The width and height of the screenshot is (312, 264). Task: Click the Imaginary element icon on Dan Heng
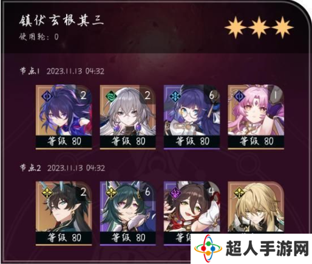point(46,192)
